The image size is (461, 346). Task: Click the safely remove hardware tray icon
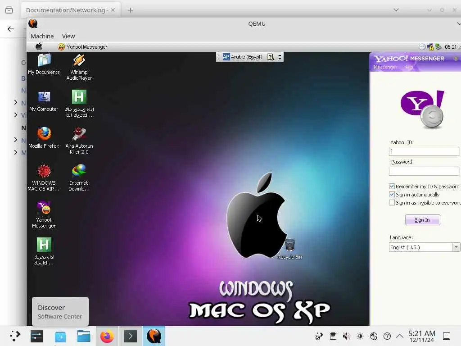438,47
